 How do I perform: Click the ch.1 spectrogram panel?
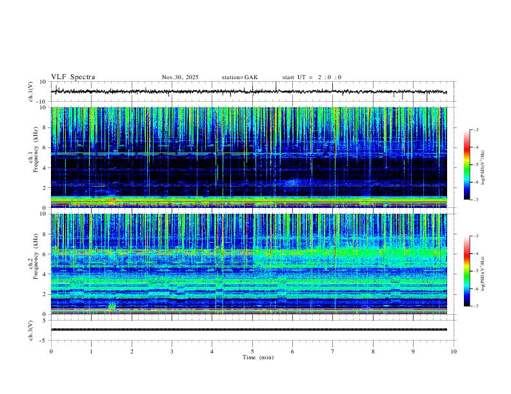click(248, 157)
